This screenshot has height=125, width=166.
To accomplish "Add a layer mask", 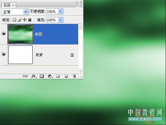I will pyautogui.click(x=42, y=76).
